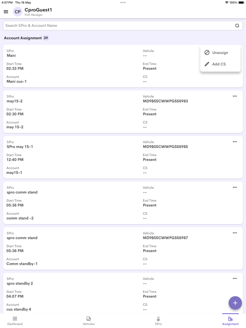Open the Dashboard tab
The image size is (246, 328).
pos(15,321)
